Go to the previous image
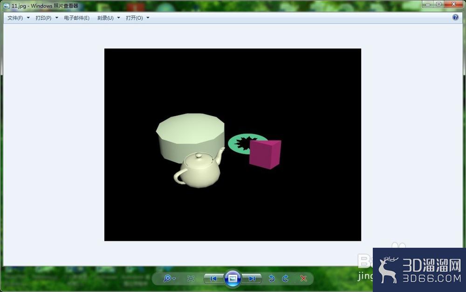 click(213, 278)
